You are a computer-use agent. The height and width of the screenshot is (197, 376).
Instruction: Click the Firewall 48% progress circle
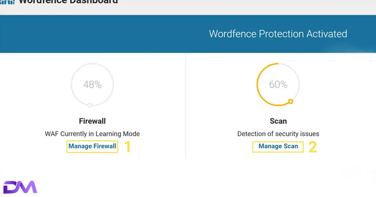point(92,84)
